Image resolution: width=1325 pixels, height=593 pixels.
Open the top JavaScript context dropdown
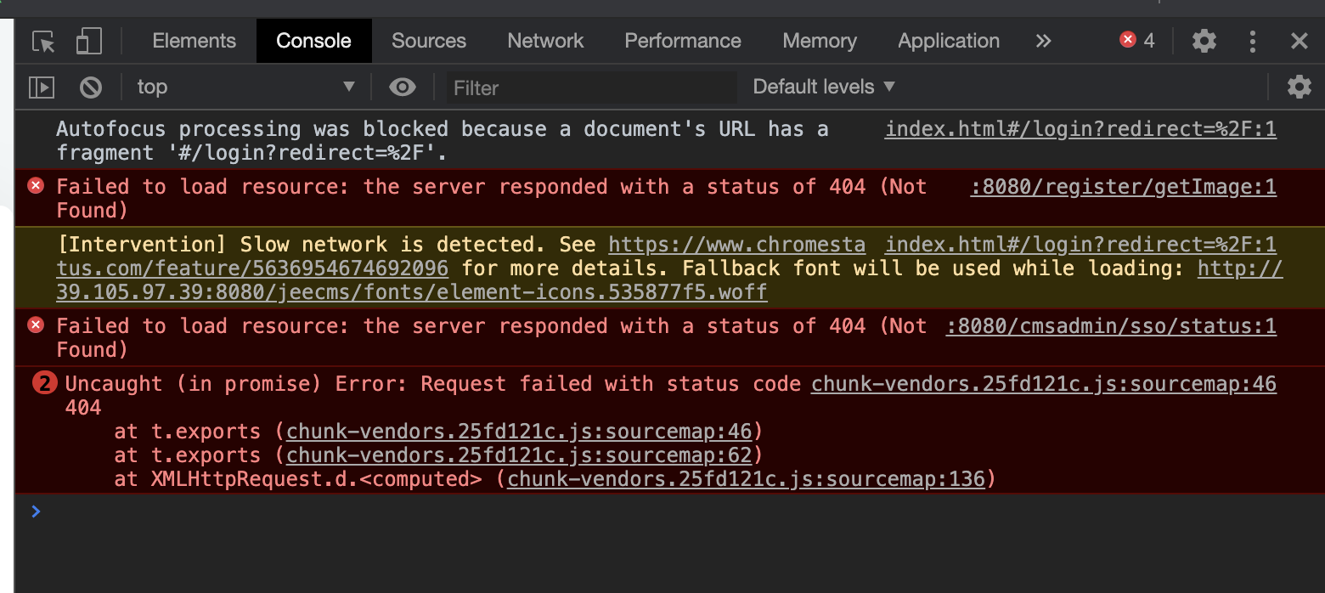coord(246,87)
